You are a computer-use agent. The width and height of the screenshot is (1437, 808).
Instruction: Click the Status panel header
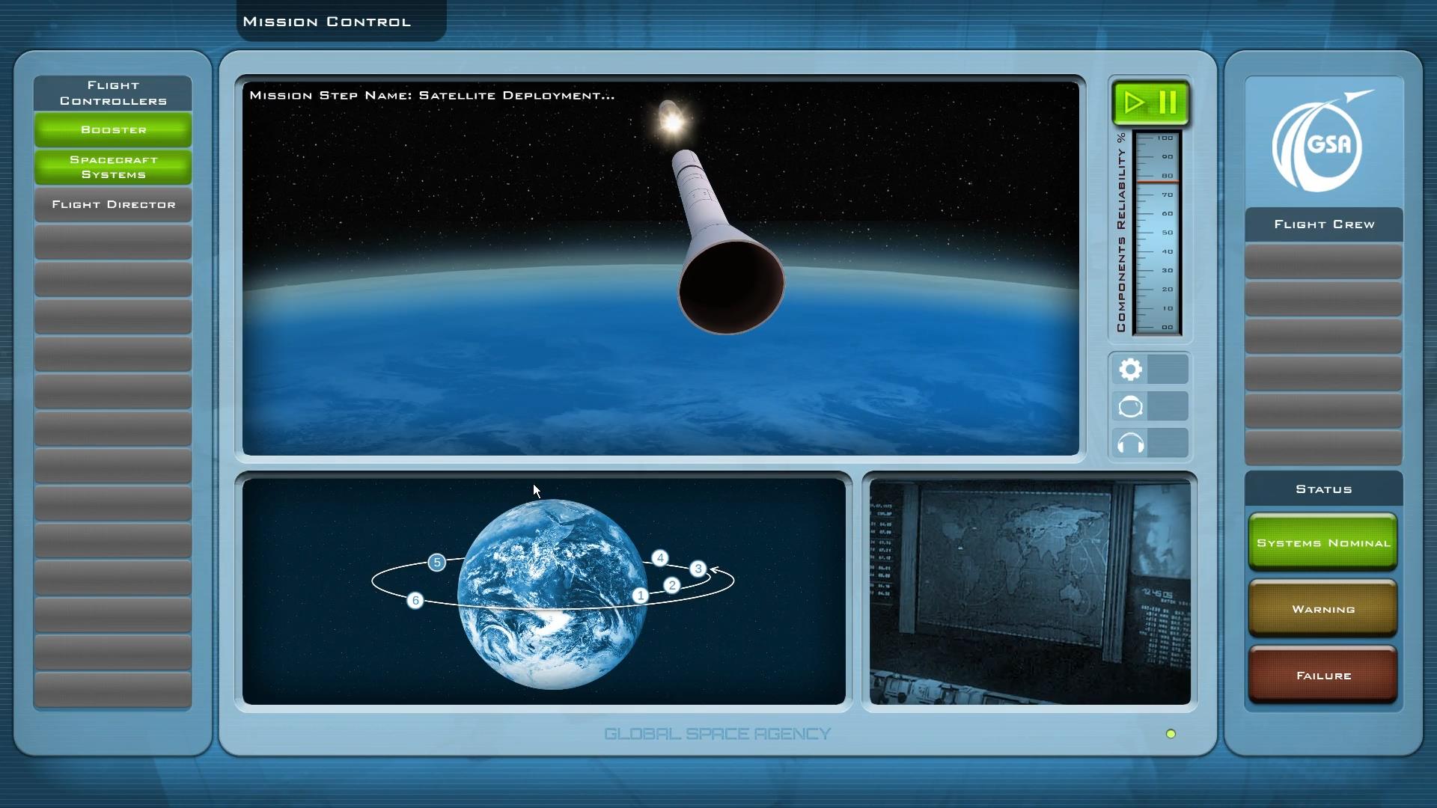coord(1324,489)
